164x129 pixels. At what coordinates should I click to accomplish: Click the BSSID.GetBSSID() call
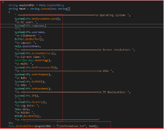point(27,116)
